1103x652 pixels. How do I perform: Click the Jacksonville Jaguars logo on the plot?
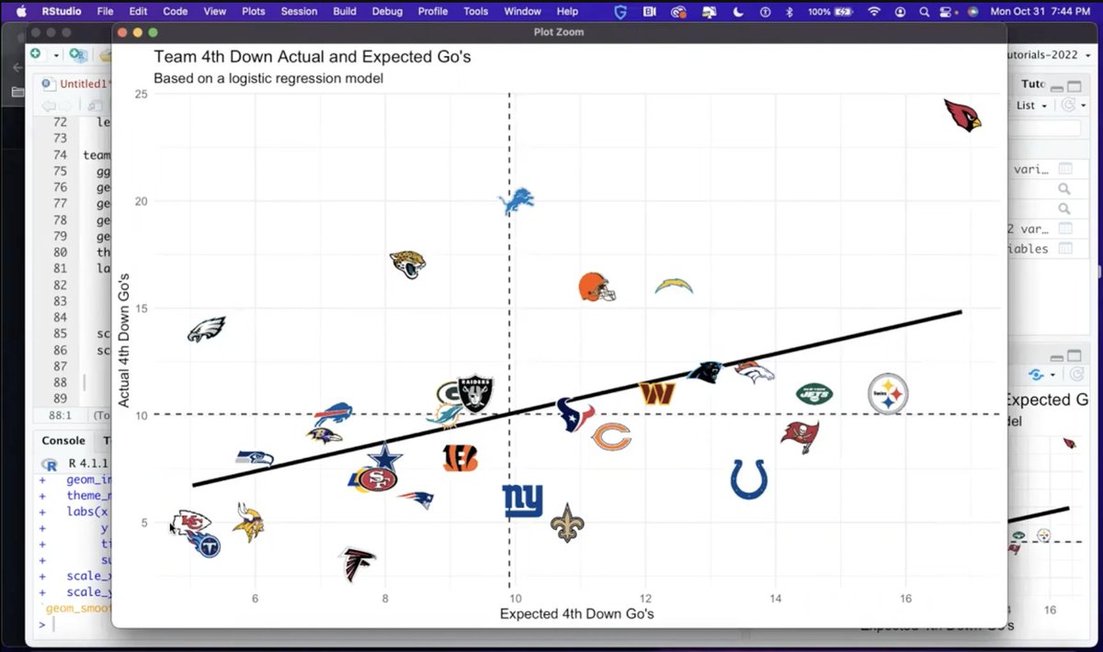(x=407, y=264)
